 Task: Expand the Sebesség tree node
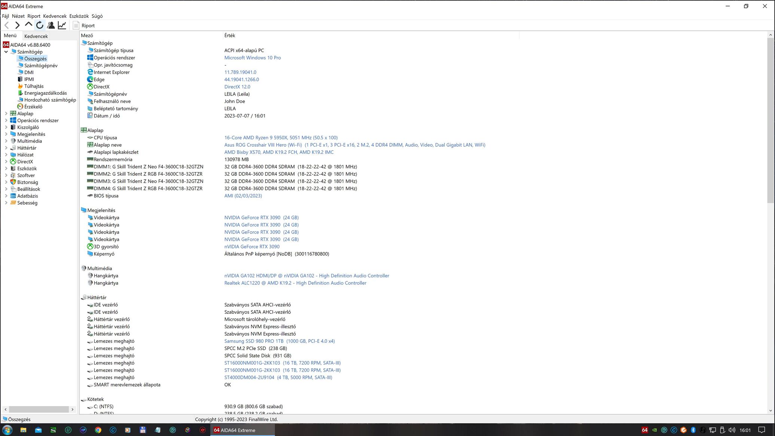coord(6,203)
